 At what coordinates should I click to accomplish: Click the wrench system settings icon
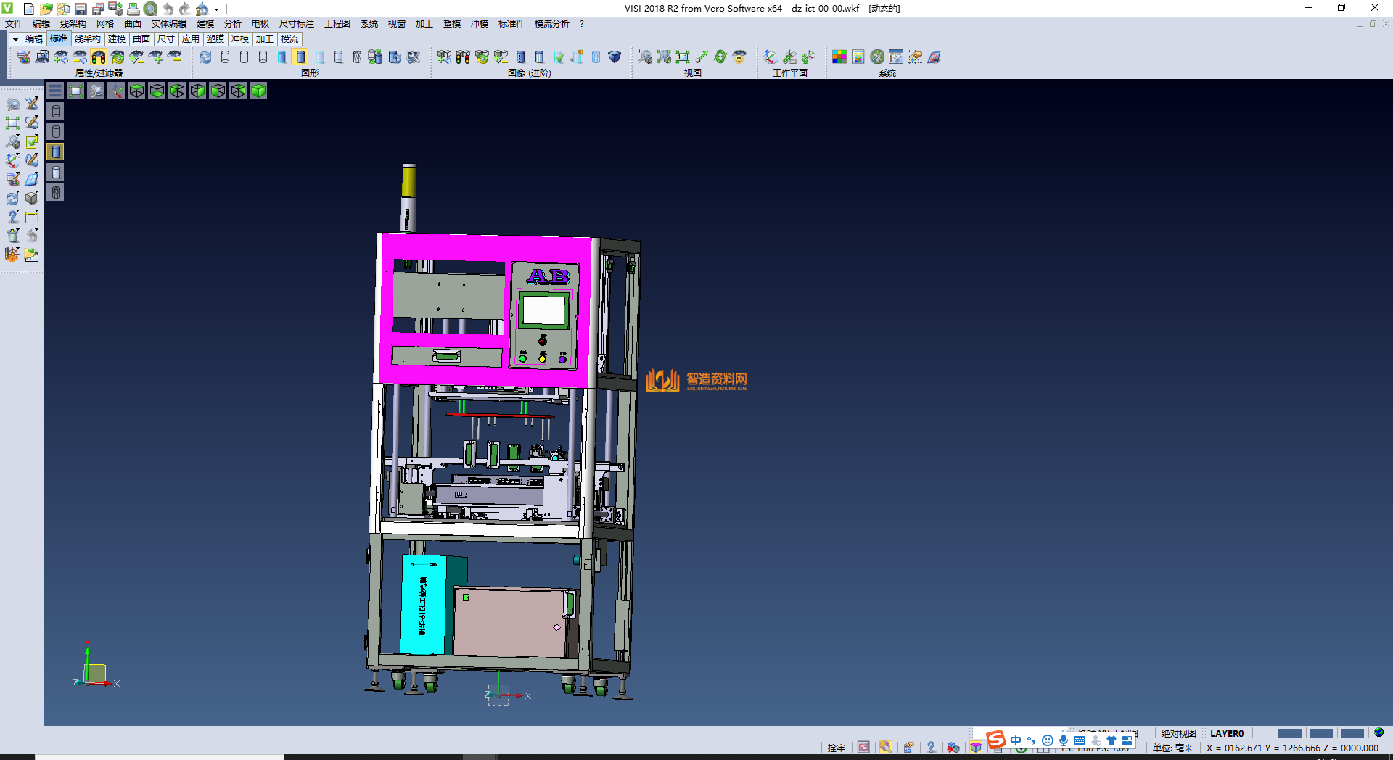877,57
